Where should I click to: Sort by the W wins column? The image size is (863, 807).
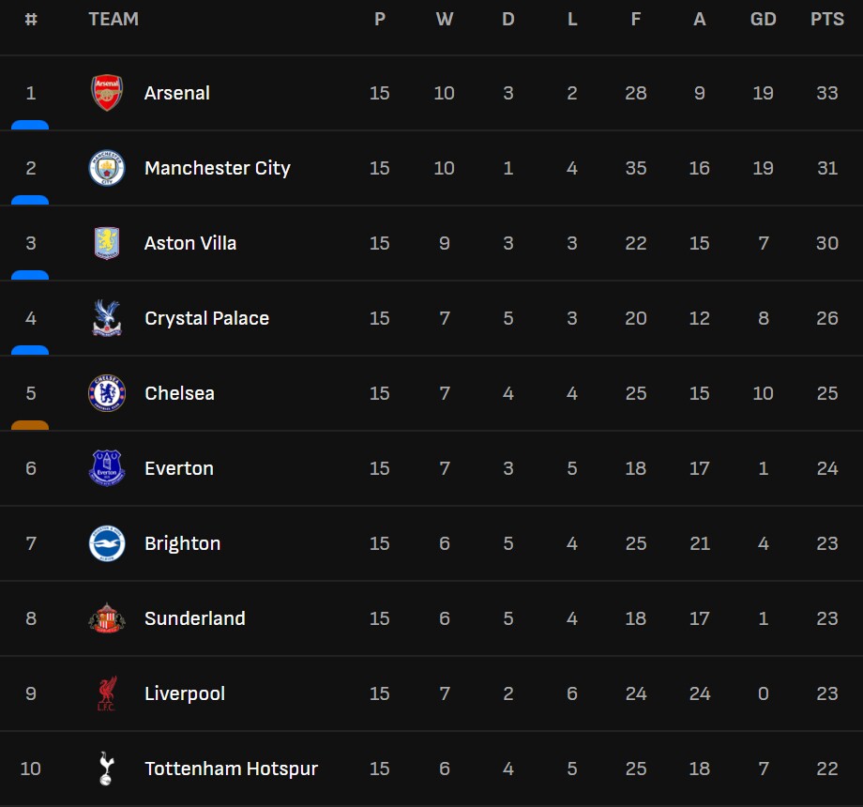coord(444,19)
